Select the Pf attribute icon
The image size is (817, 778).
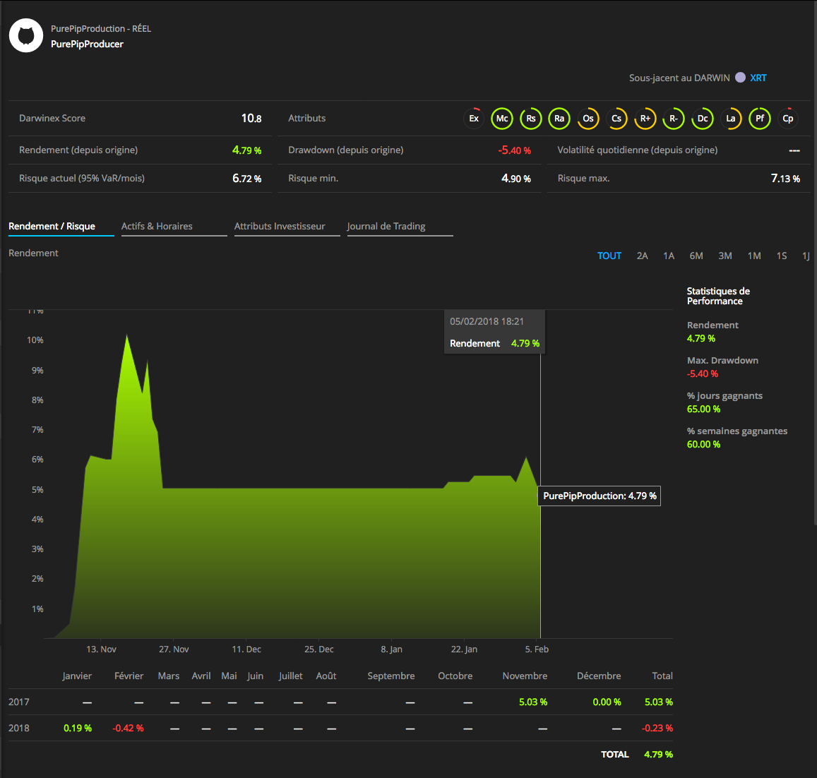(x=760, y=119)
